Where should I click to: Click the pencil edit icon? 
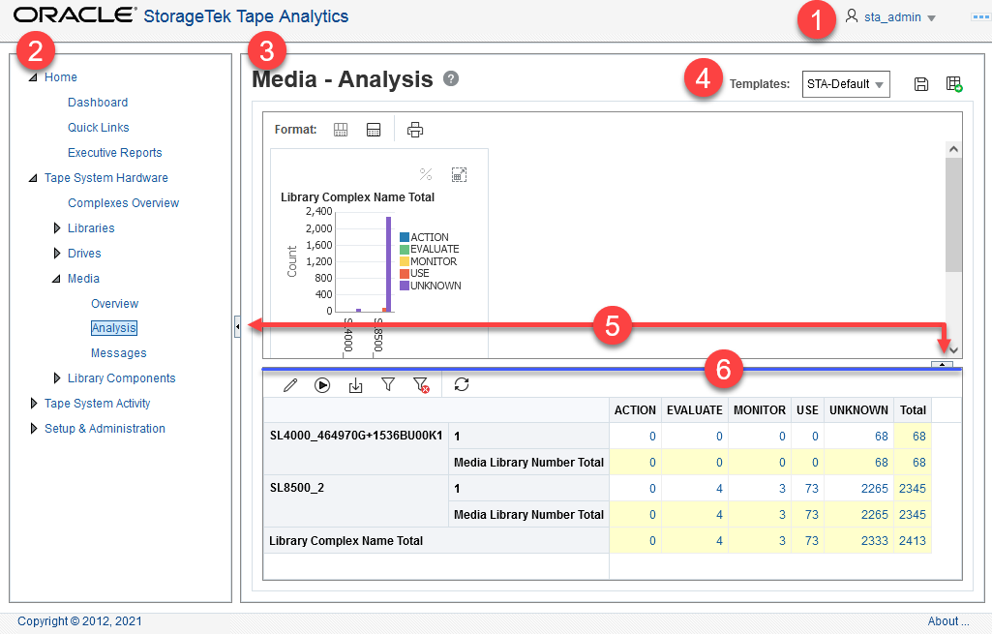290,384
